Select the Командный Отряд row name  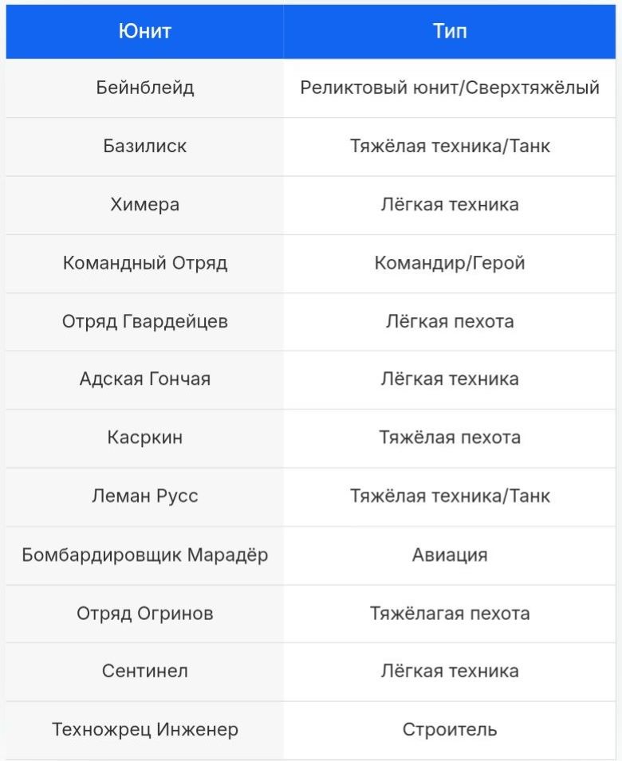coord(144,263)
